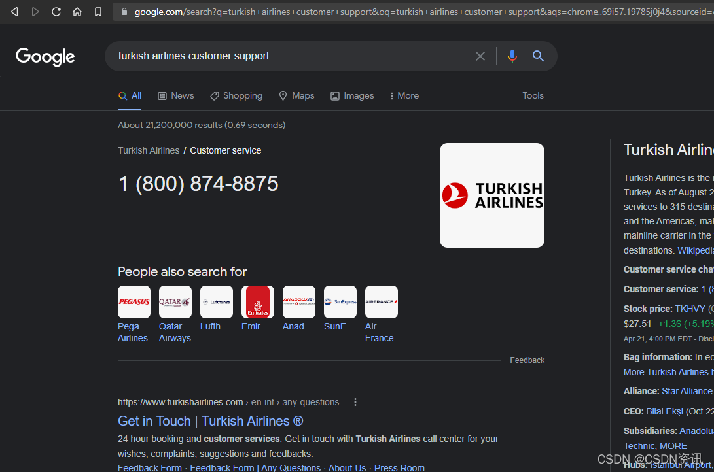Open the About Us sitelink
The width and height of the screenshot is (714, 472).
point(347,467)
